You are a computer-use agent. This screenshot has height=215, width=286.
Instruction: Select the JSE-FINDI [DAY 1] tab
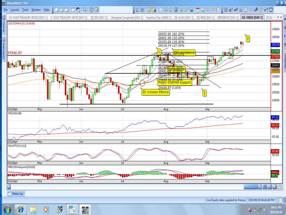coord(252,18)
